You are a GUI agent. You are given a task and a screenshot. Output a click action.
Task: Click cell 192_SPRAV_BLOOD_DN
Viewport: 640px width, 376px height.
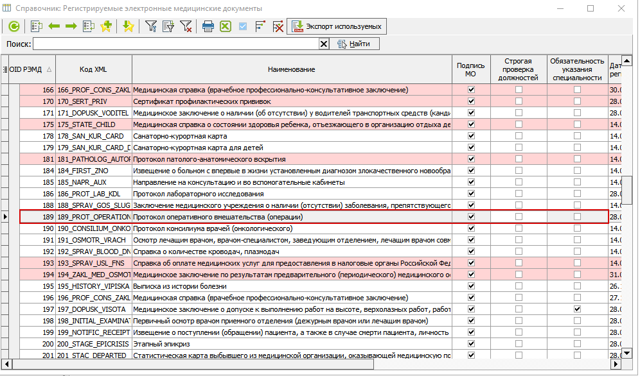coord(93,252)
